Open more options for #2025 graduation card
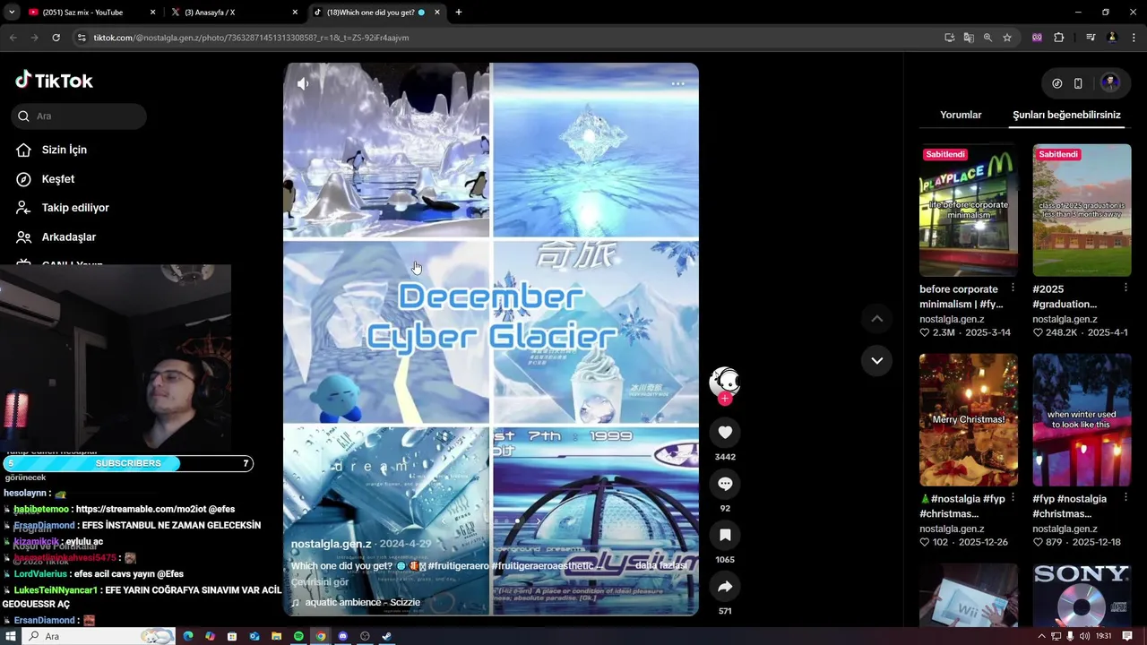Image resolution: width=1147 pixels, height=645 pixels. pyautogui.click(x=1125, y=288)
